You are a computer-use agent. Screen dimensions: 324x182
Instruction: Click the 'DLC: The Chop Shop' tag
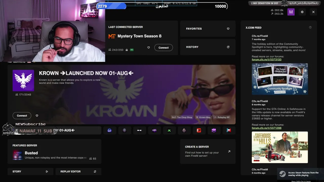click(x=182, y=117)
